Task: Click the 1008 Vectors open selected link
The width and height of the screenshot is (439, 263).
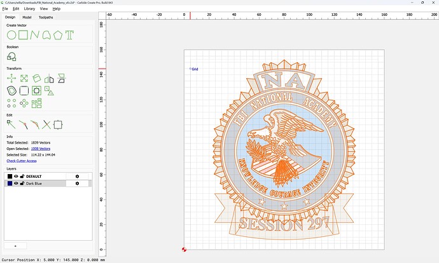Action: pos(41,149)
